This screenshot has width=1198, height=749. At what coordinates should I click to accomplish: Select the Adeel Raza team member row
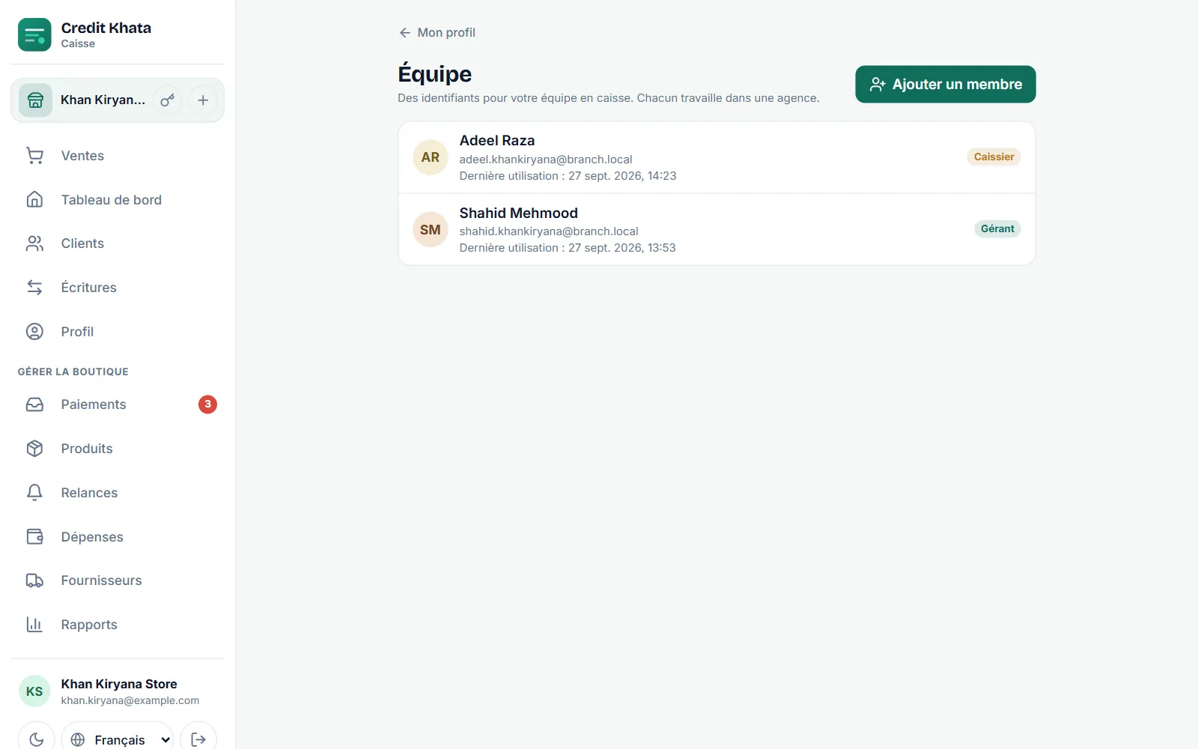(717, 157)
